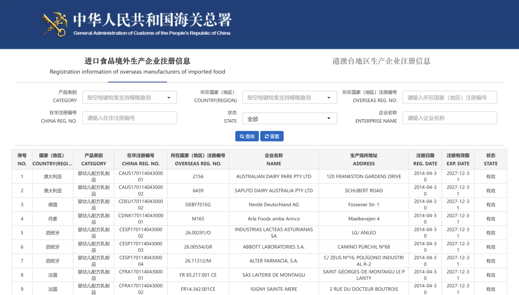Click the 企业名称 NAME column header
This screenshot has width=519, height=295.
click(x=274, y=159)
